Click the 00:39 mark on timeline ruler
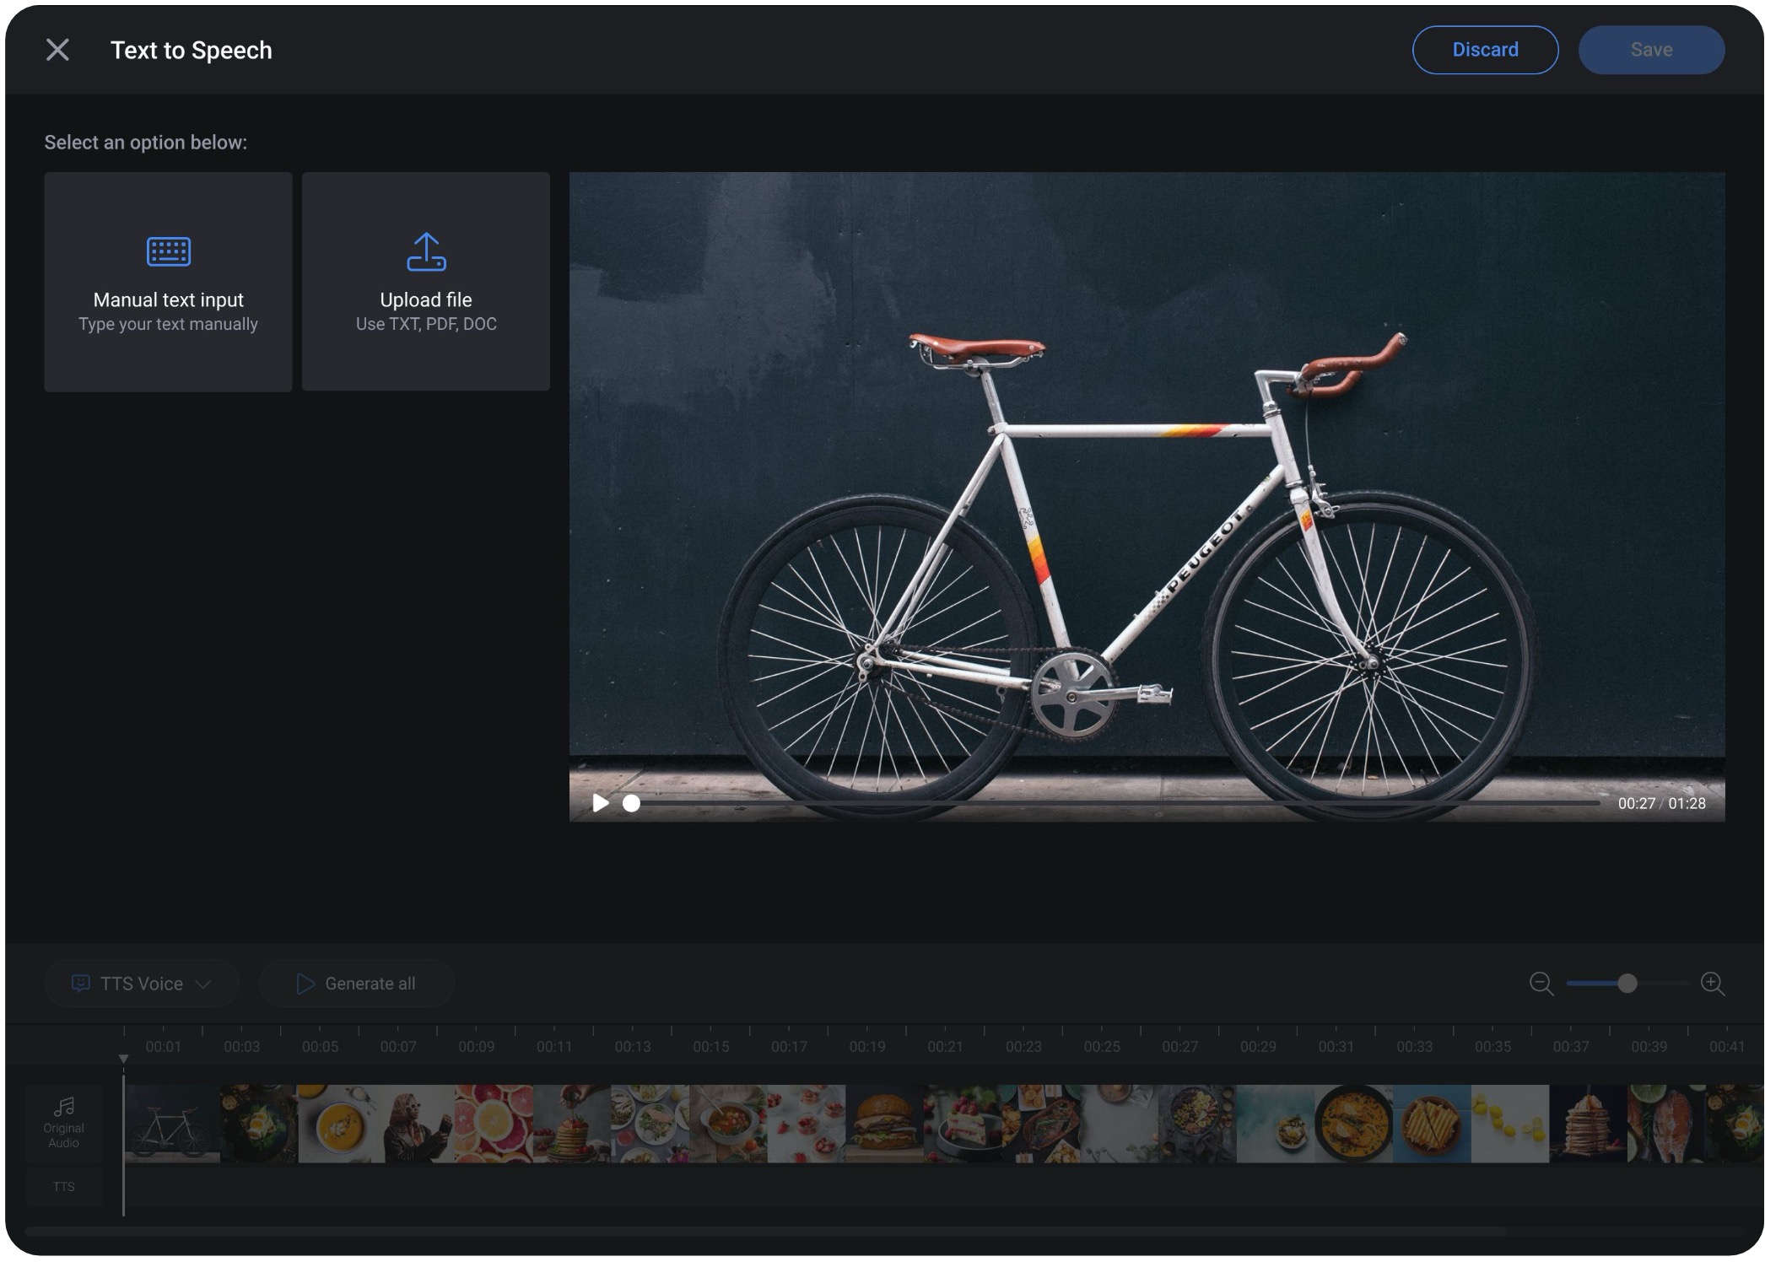1765x1262 pixels. tap(1649, 1047)
